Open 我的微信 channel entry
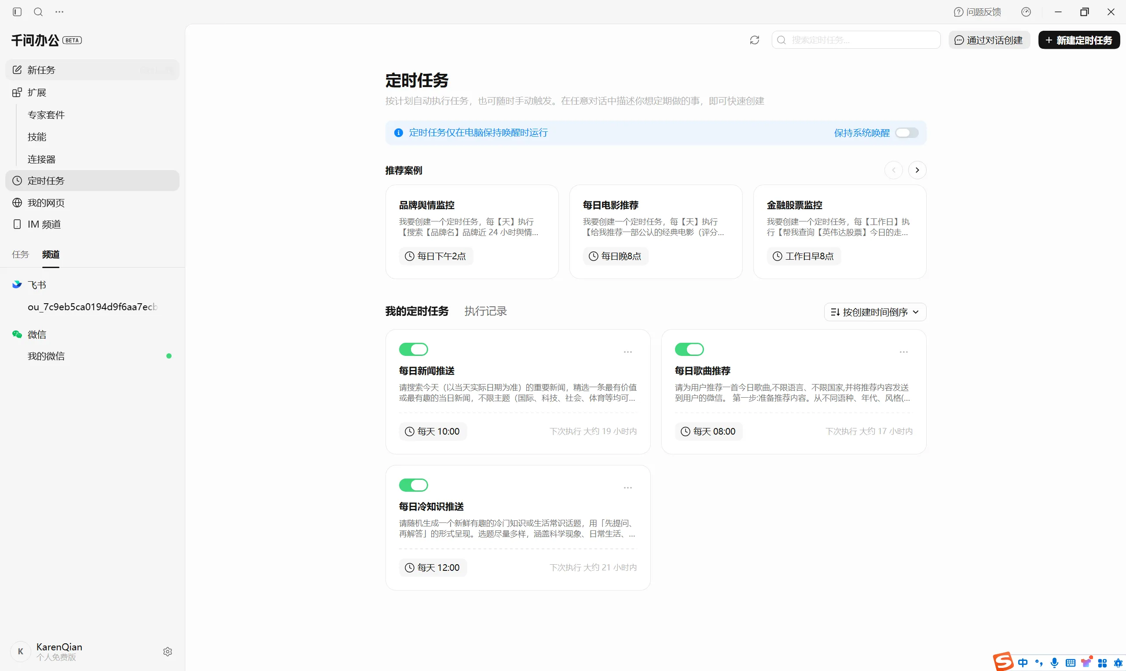Screen dimensions: 1126x671 pyautogui.click(x=92, y=356)
